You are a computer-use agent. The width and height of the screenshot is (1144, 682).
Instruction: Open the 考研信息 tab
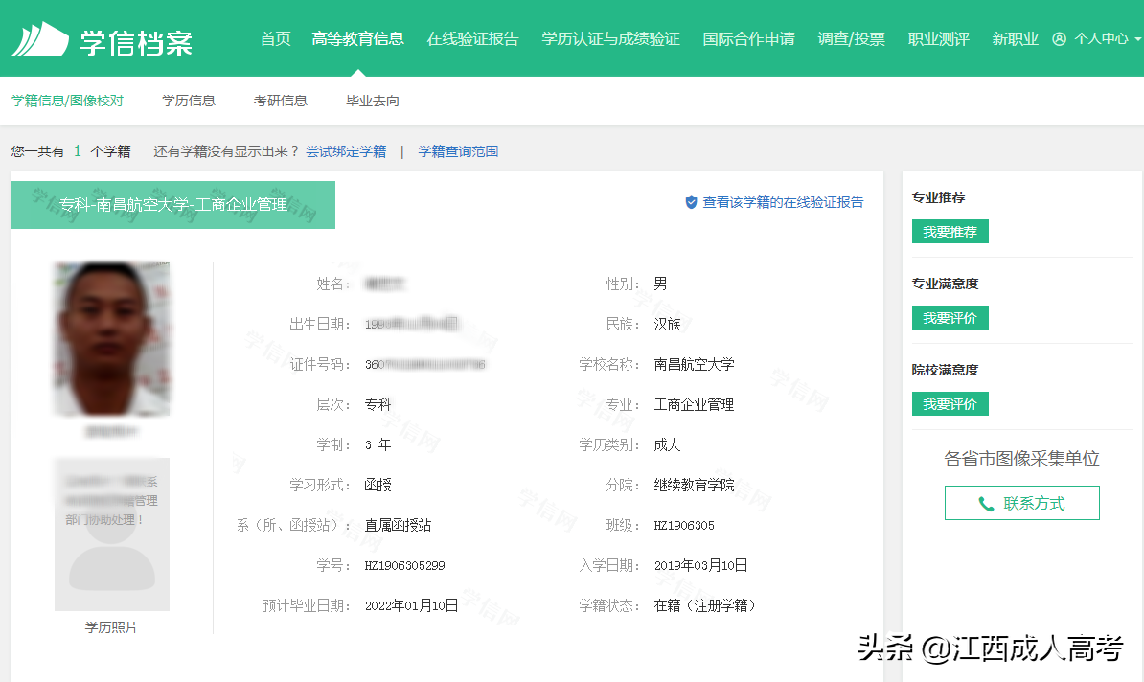click(280, 100)
